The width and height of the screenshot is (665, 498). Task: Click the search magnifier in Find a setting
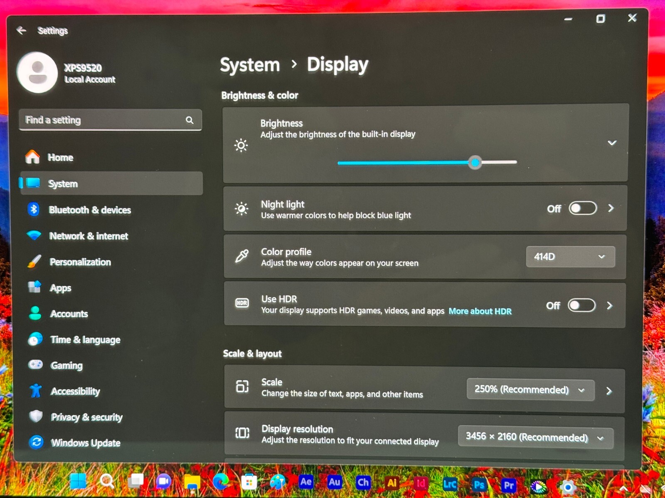[190, 120]
